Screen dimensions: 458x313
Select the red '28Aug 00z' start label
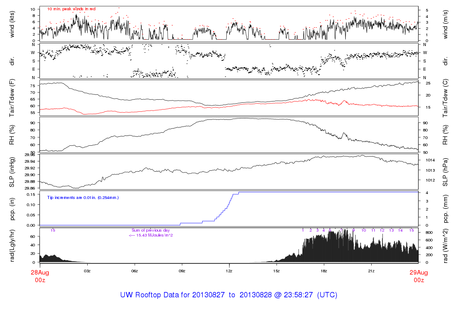click(40, 276)
